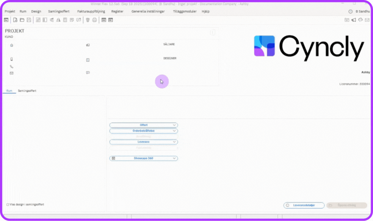
Task: Click the trash bin toolbar icon
Action: (x=88, y=20)
